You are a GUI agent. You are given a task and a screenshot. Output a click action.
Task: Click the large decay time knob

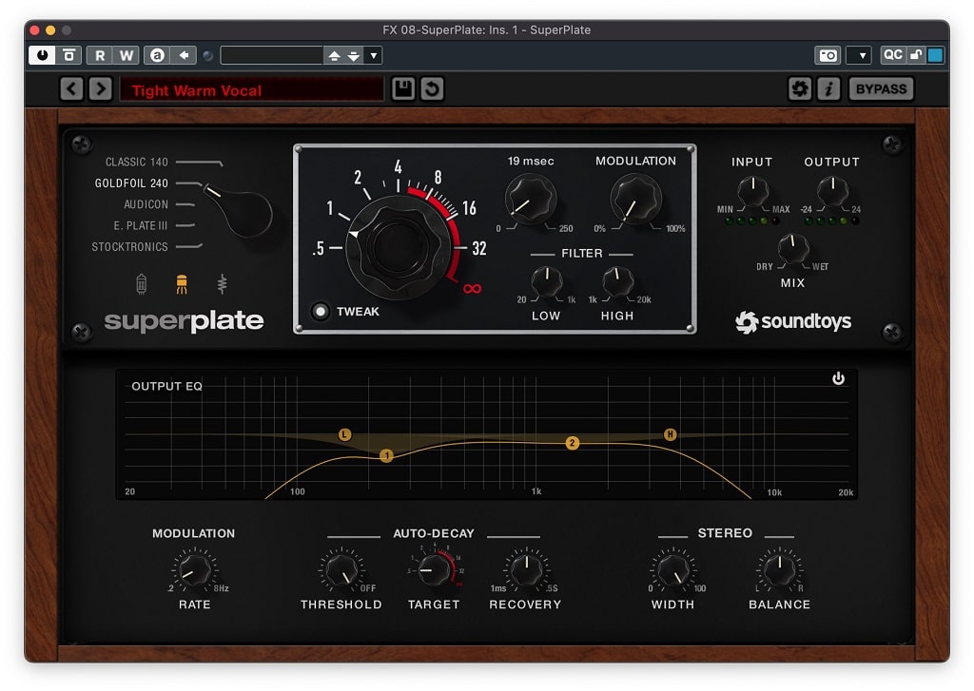[x=398, y=248]
